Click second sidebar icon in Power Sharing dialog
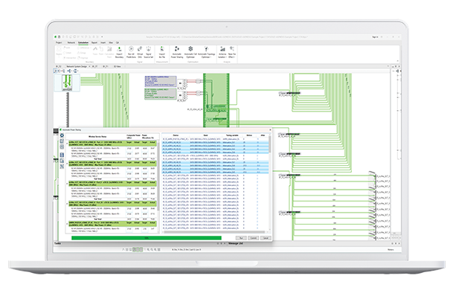 point(62,141)
